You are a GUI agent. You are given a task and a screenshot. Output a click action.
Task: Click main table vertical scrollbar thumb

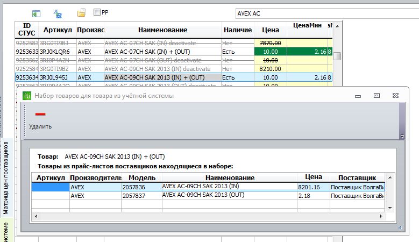(x=337, y=56)
